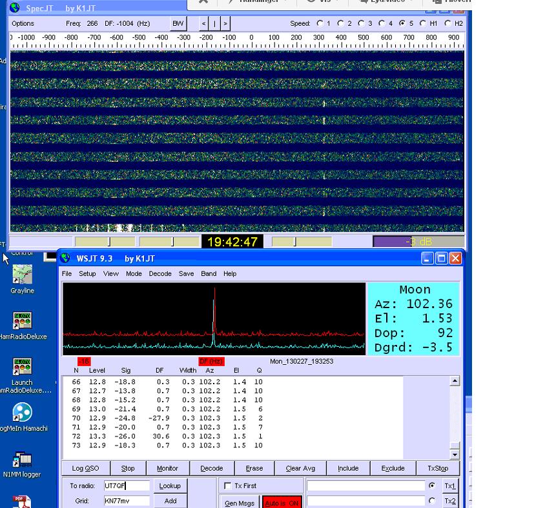545x508 pixels.
Task: Select SpecJT speed 5
Action: pos(402,23)
